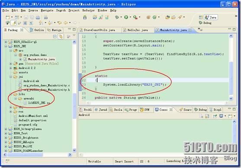241x168 pixels.
Task: Open Package Explorer view menu triangle
Action: pos(74,35)
